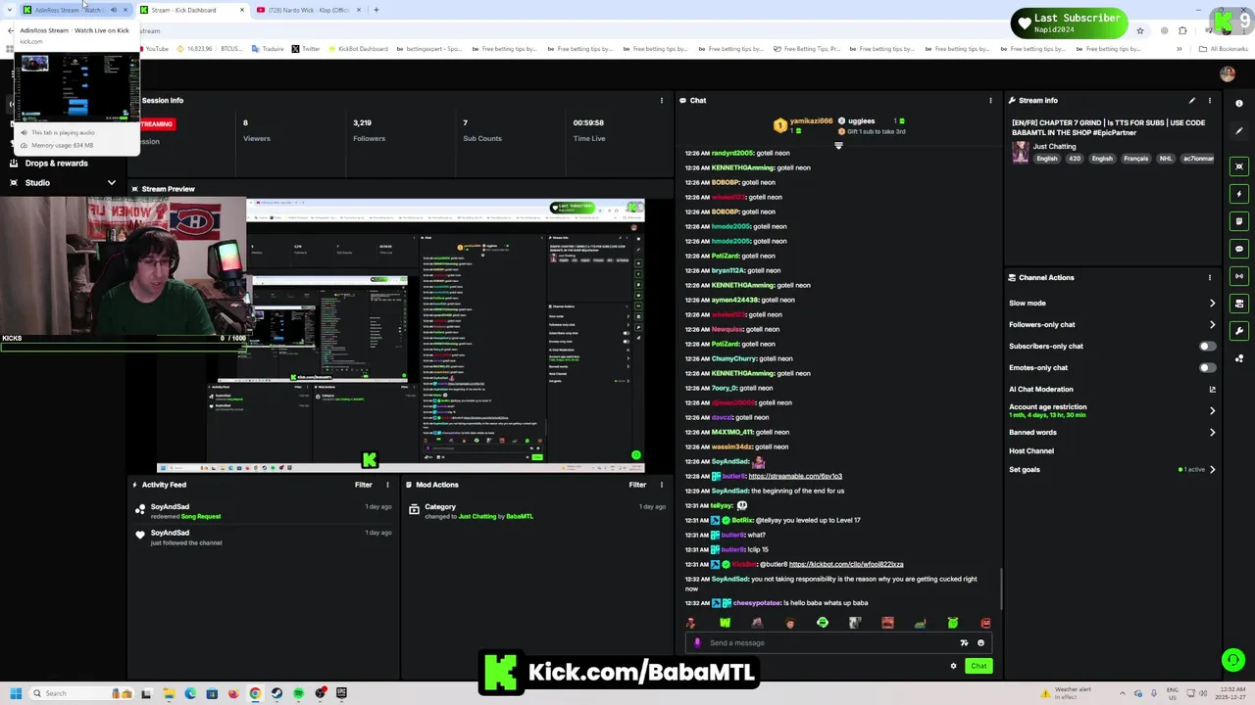Click the pencil edit icon in Stream info header

pyautogui.click(x=1192, y=100)
